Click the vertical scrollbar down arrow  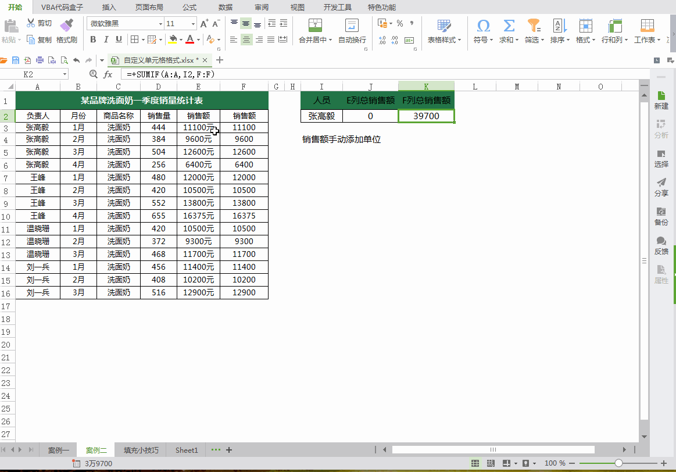point(644,437)
